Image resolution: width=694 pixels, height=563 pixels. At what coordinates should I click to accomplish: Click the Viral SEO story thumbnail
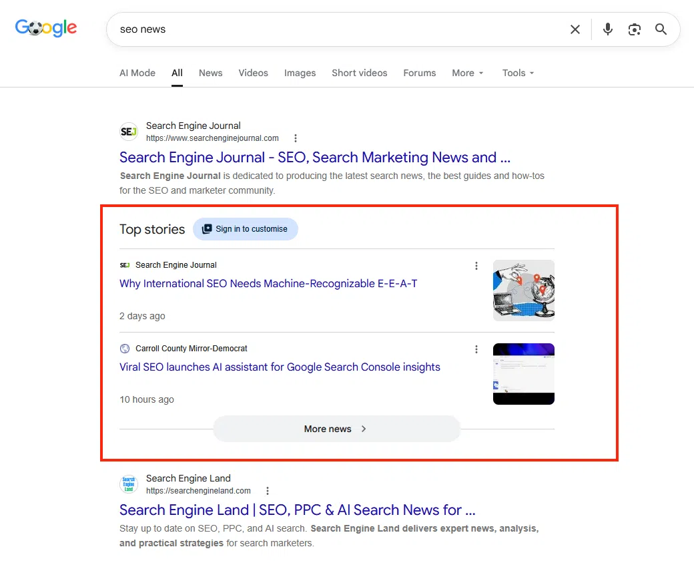tap(524, 374)
